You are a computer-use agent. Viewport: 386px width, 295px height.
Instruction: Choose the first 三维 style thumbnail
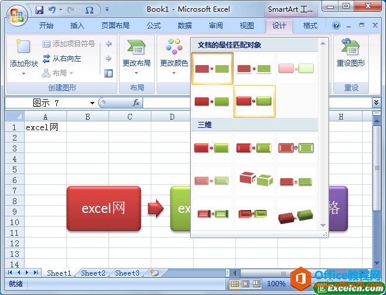click(212, 148)
